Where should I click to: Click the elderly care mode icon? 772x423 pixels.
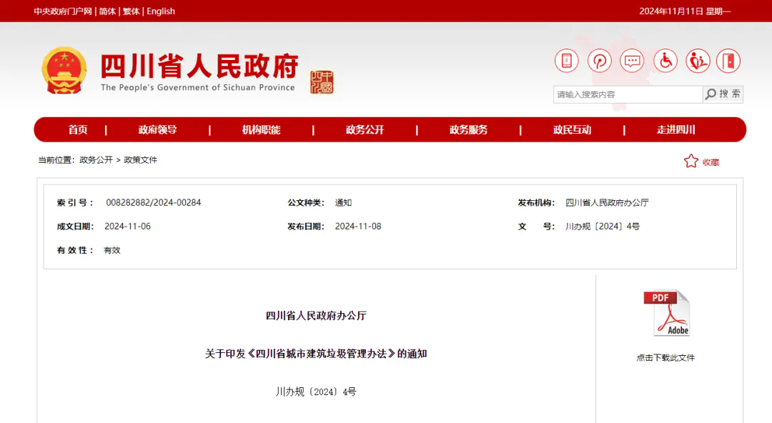tap(698, 61)
